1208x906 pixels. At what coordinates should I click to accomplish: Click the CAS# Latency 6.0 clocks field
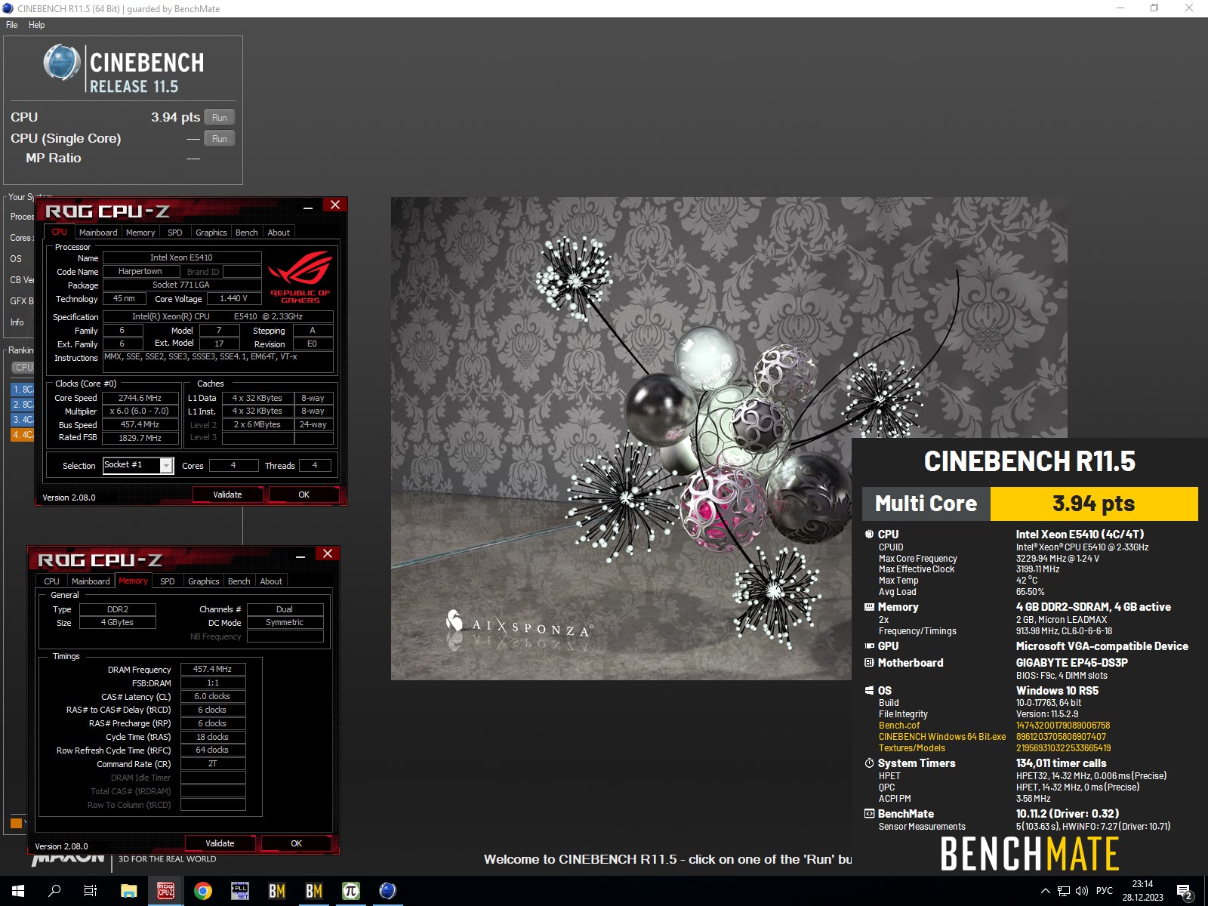pyautogui.click(x=213, y=696)
